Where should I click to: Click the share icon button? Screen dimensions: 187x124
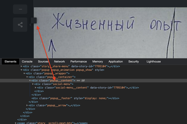[20, 25]
